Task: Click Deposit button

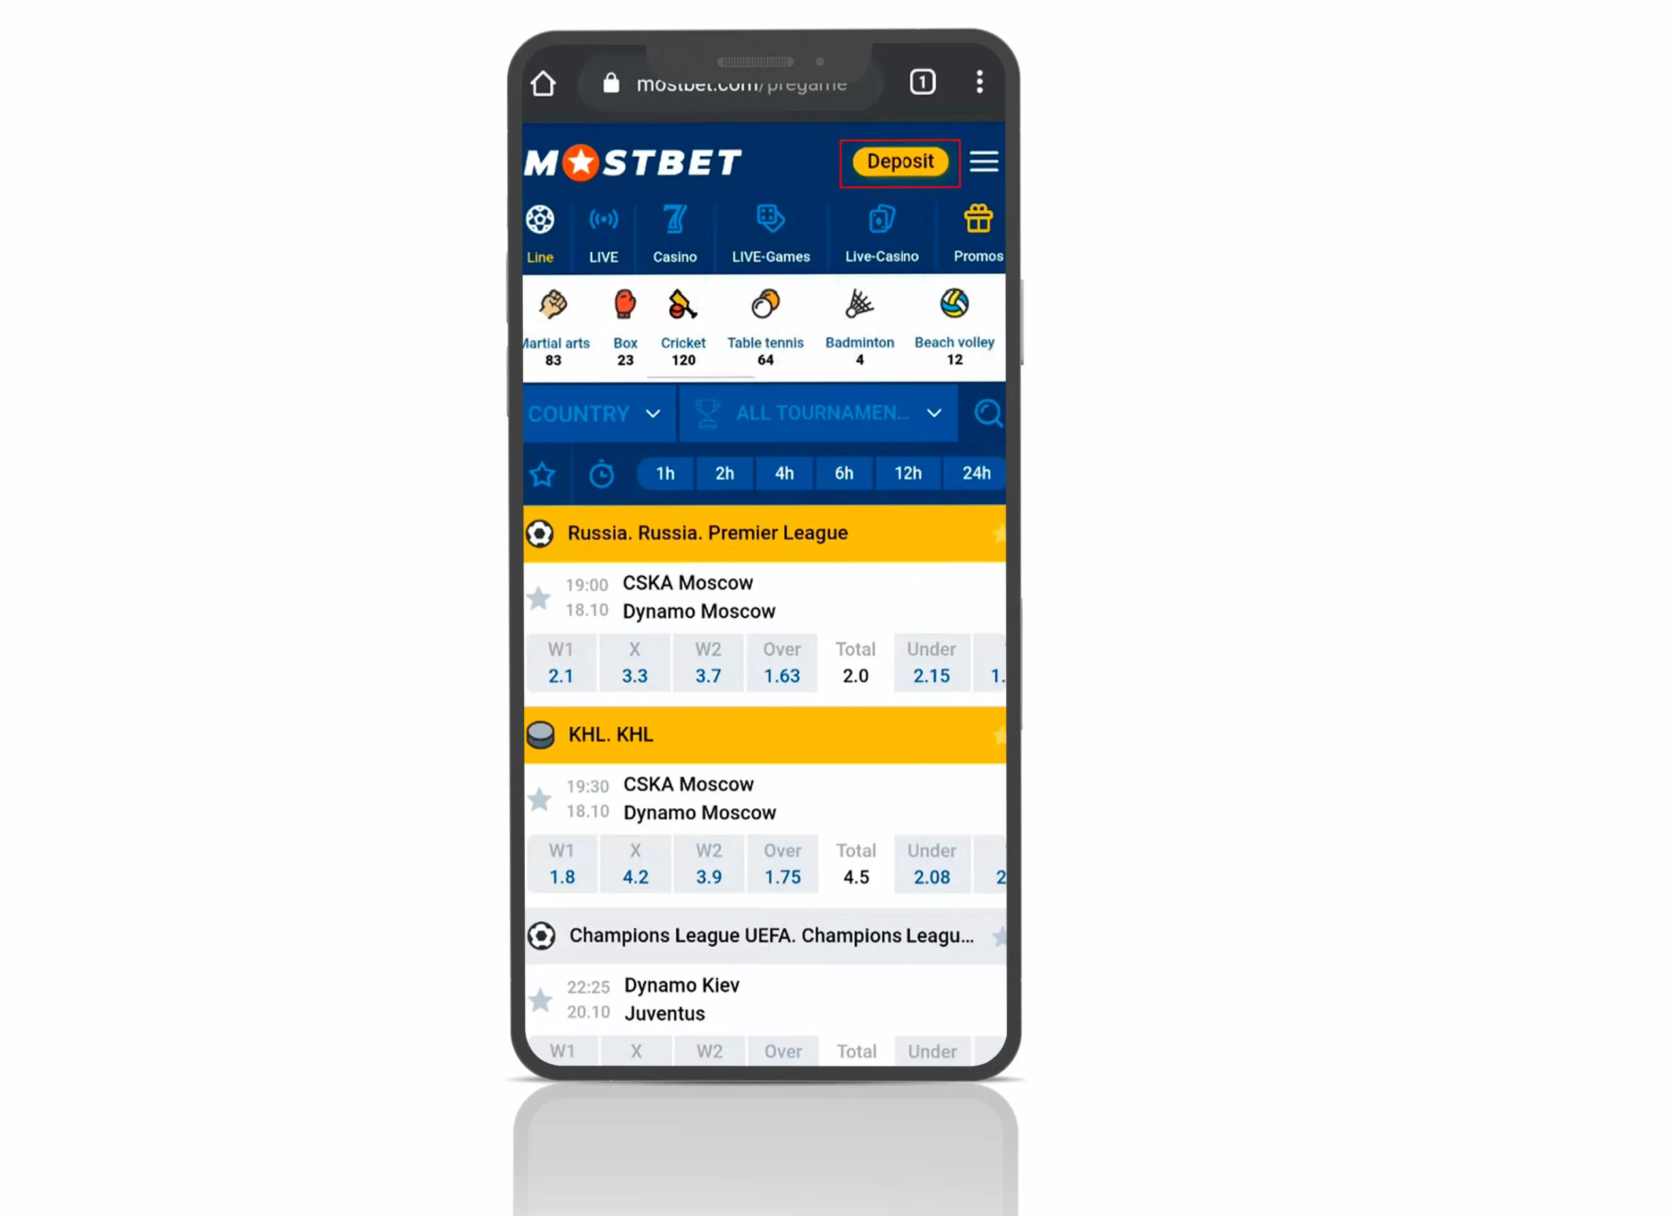Action: click(900, 161)
